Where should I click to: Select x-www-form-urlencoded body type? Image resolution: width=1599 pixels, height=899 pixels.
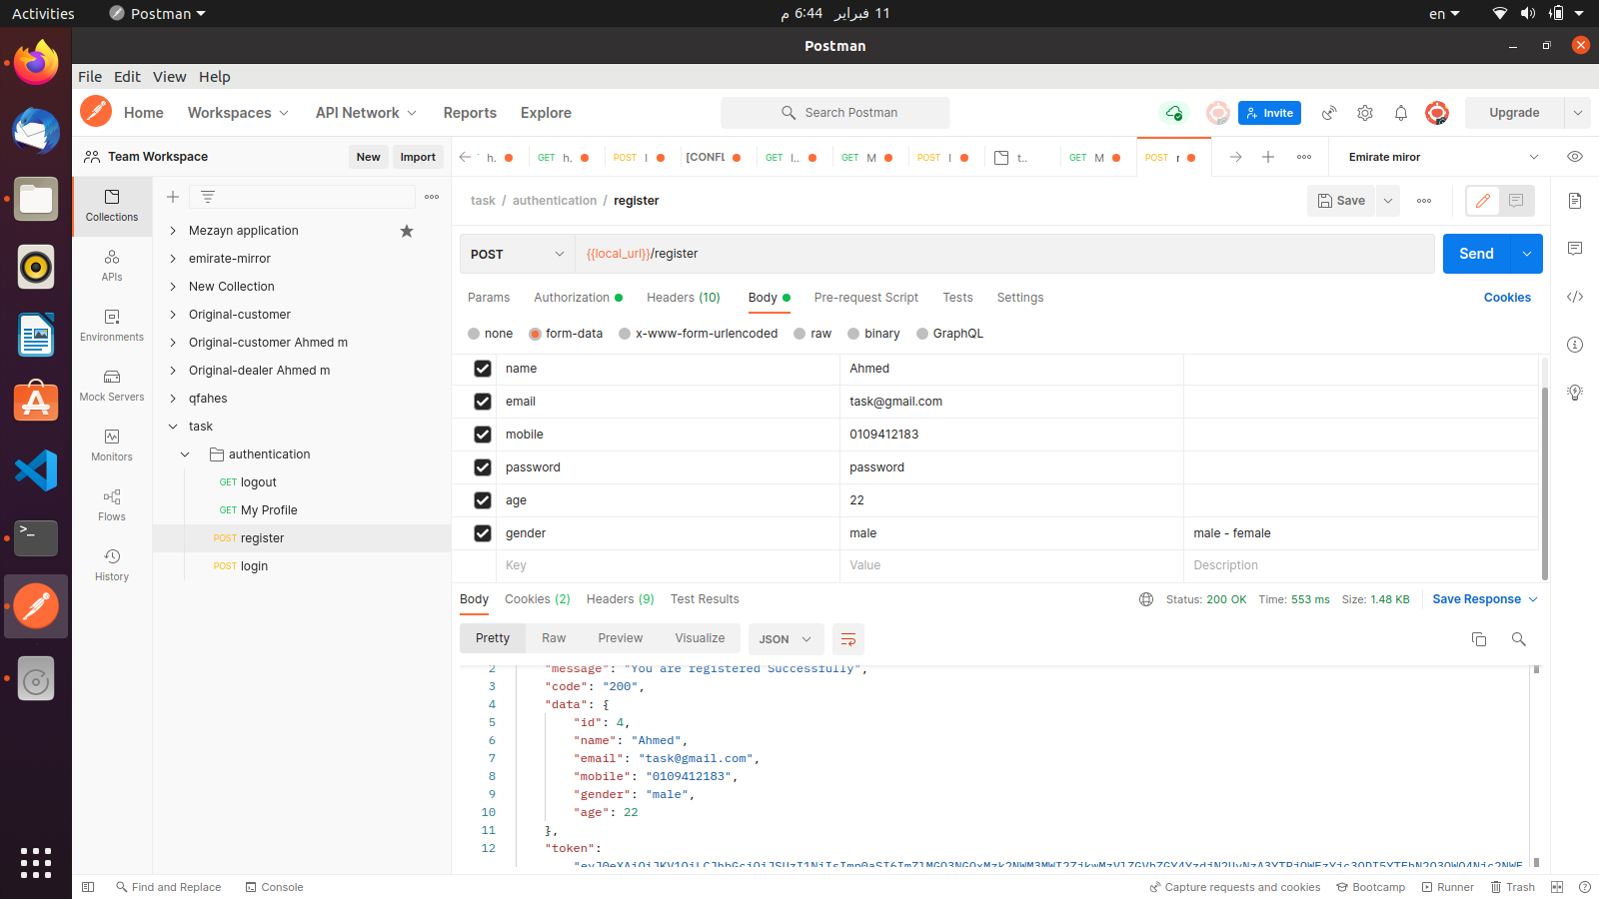click(625, 334)
